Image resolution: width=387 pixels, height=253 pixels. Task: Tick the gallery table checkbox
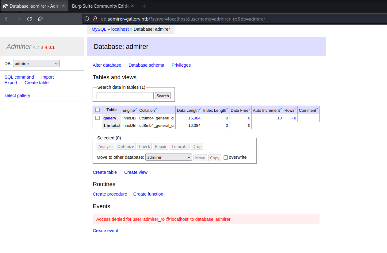pyautogui.click(x=98, y=118)
